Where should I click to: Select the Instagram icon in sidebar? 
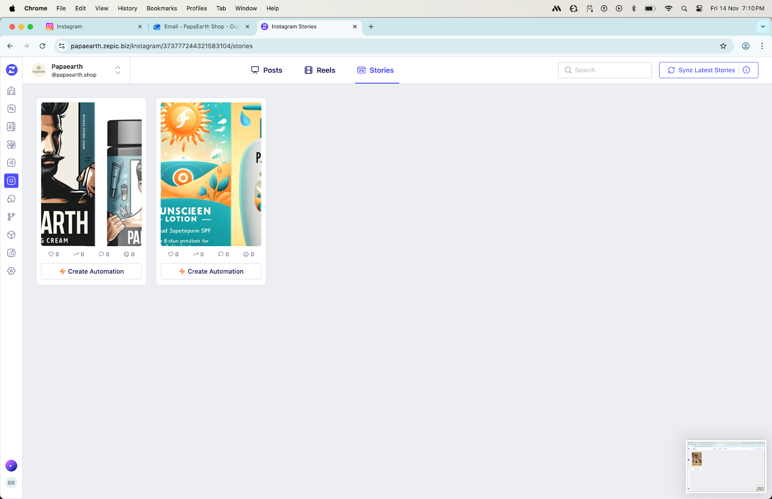(x=12, y=181)
